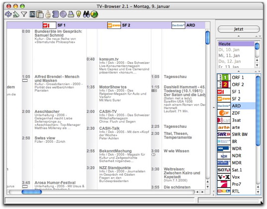
Task: Select Do, 12. Jan date
Action: pyautogui.click(x=236, y=61)
